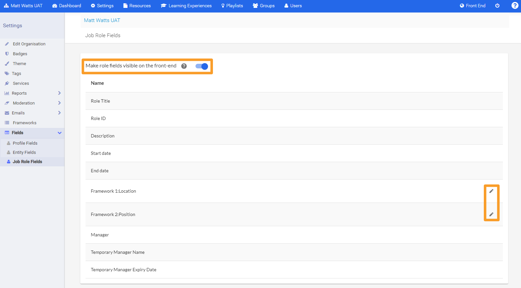Click the organisation hierarchy icon beside Matt Watts UAT
Screen dimensions: 521x288
tap(6, 6)
